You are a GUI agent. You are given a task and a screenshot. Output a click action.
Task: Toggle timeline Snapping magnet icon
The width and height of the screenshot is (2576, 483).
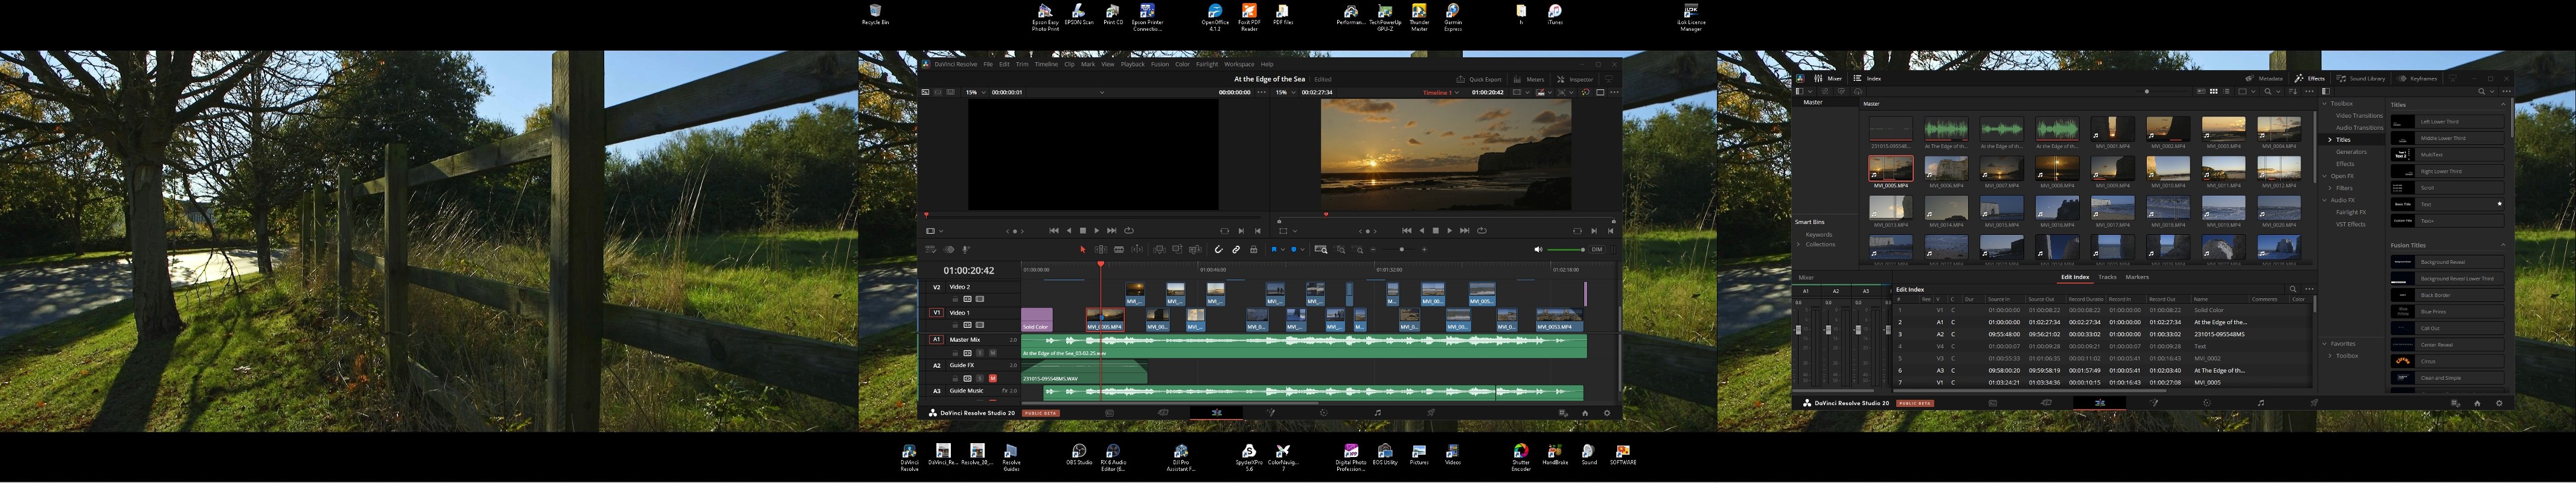tap(1218, 250)
